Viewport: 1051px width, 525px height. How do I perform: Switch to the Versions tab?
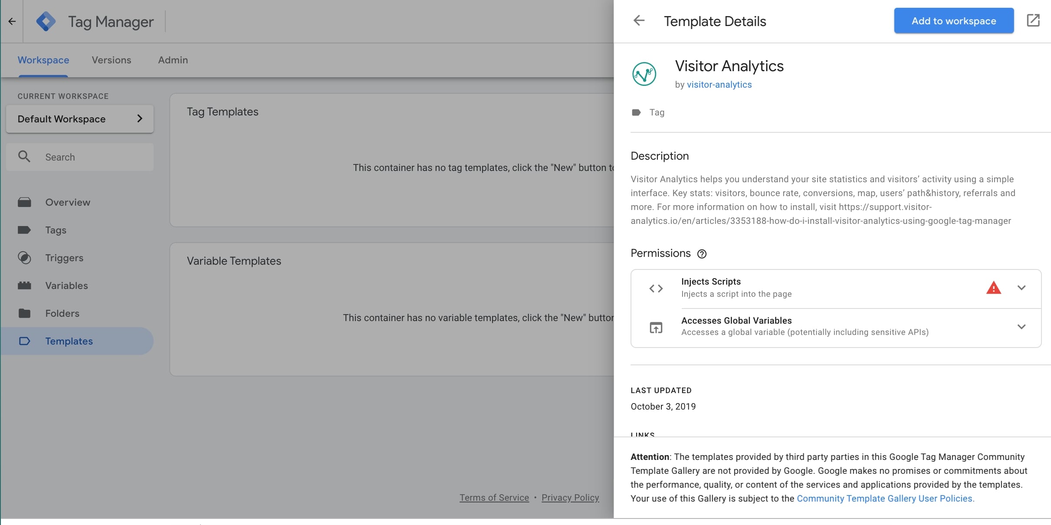point(111,60)
